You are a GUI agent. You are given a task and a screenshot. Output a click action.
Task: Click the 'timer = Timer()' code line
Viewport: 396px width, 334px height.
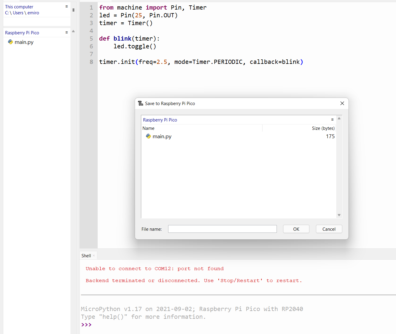126,23
